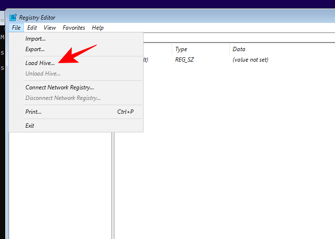The width and height of the screenshot is (335, 239).
Task: Choose Print... from the File menu
Action: coord(33,112)
